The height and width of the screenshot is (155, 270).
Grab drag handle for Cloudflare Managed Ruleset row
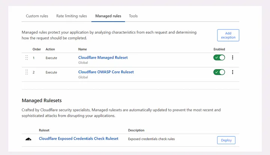pyautogui.click(x=27, y=58)
